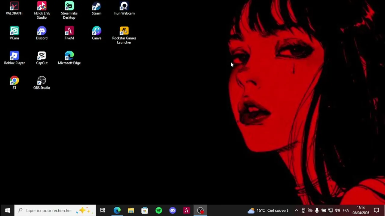Open the battery status tray icon

click(324, 210)
